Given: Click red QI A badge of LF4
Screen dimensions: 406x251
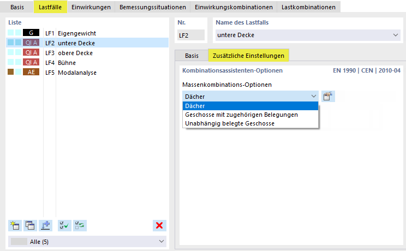Looking at the screenshot, I should tap(31, 62).
